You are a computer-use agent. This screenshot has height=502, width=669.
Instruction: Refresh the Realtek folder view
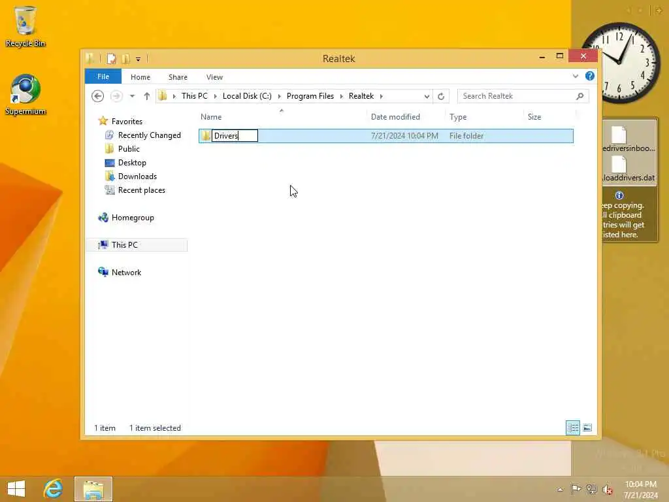pos(441,96)
